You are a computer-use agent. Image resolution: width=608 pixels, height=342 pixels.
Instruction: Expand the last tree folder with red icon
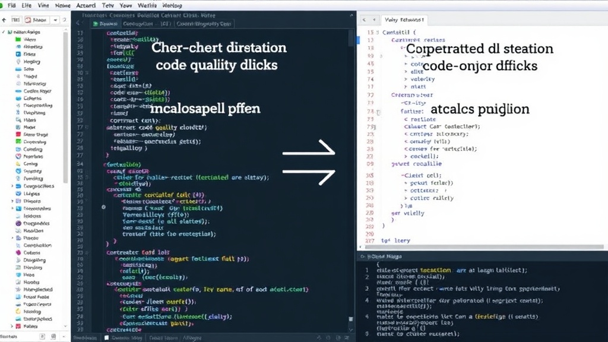click(x=12, y=326)
